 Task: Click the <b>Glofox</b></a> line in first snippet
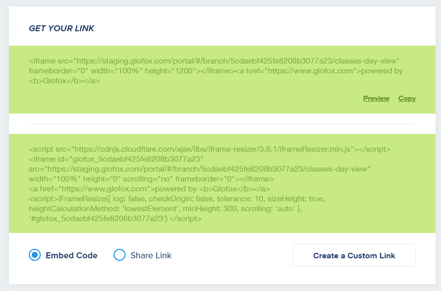click(x=64, y=81)
